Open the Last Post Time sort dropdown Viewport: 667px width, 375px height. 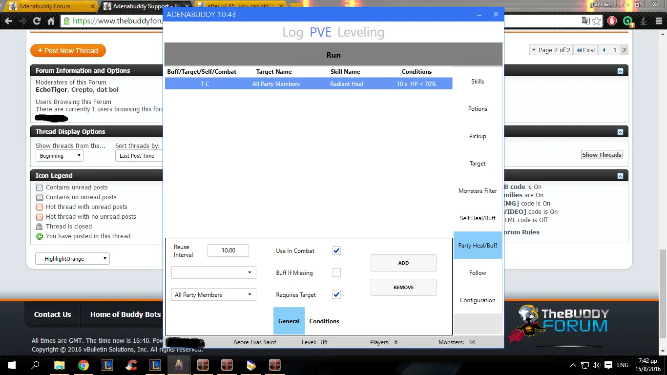tap(139, 156)
